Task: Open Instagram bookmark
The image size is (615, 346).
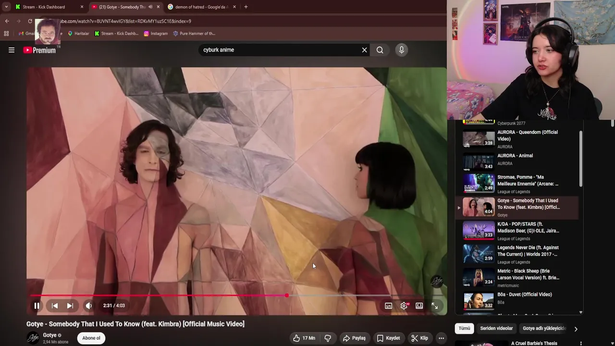Action: coord(156,34)
